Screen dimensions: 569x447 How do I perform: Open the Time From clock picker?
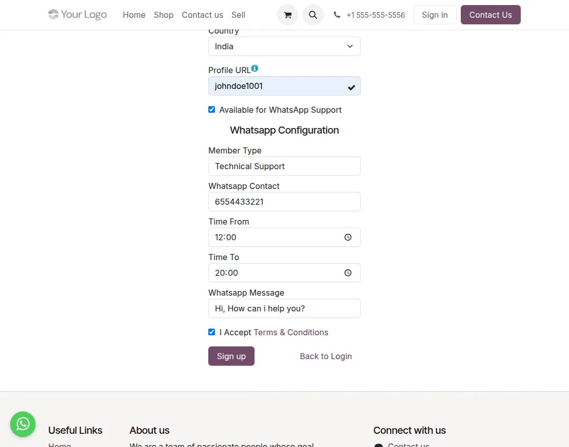348,237
